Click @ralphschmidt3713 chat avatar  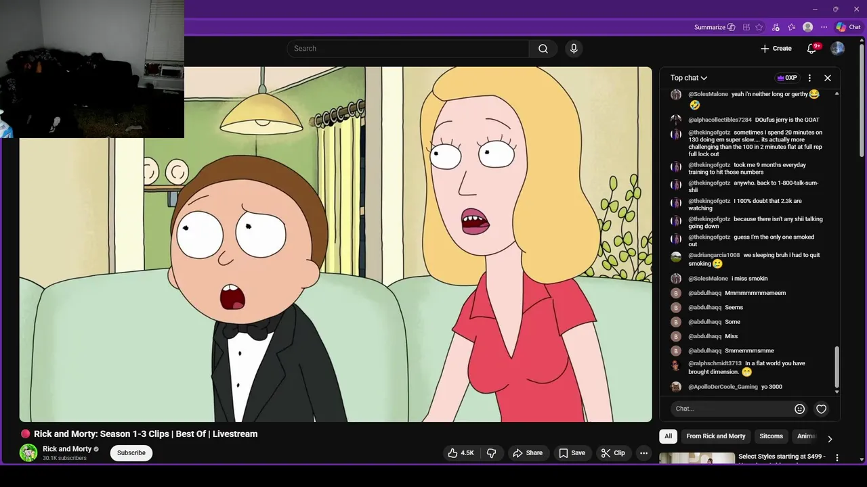coord(675,365)
